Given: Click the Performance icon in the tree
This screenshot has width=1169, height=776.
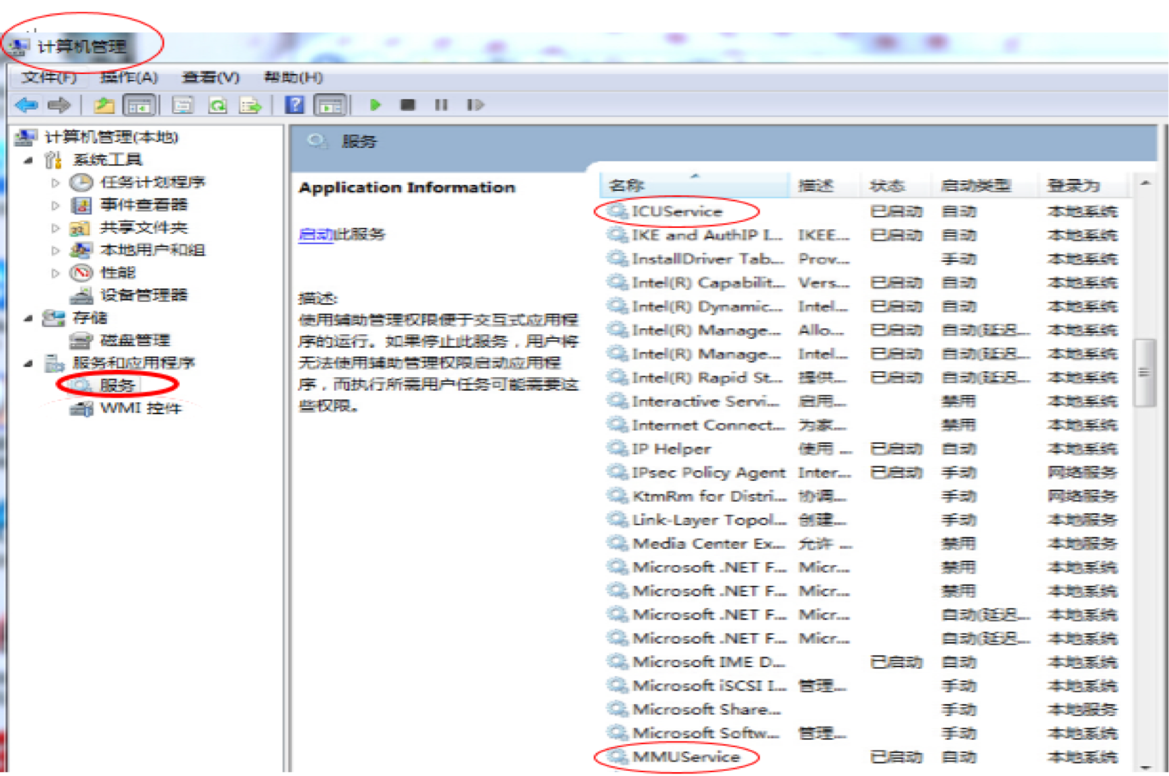Looking at the screenshot, I should pos(81,272).
